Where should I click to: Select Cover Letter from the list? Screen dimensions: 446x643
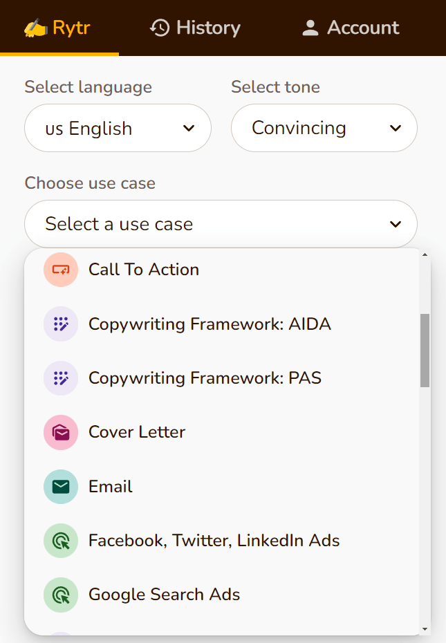point(137,433)
